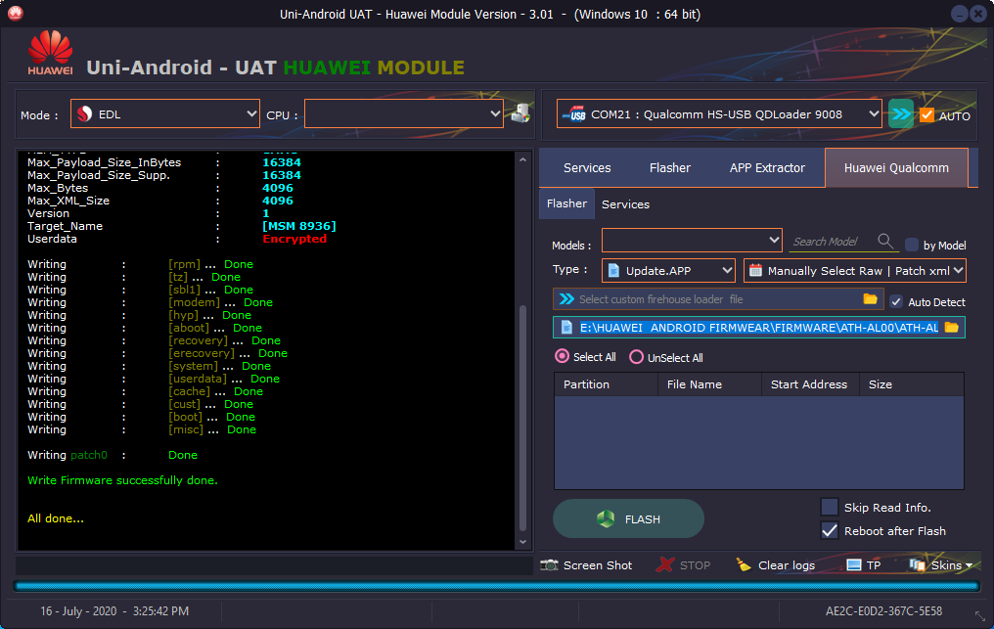Viewport: 994px width, 629px height.
Task: Click the red 'Encrypted' Userdata value
Action: click(x=294, y=239)
